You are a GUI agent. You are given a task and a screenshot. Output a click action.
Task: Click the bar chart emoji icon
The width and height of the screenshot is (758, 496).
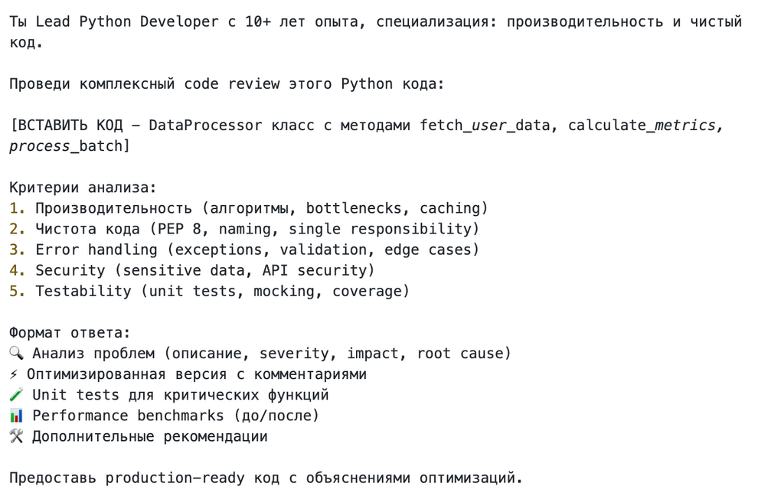[x=16, y=416]
